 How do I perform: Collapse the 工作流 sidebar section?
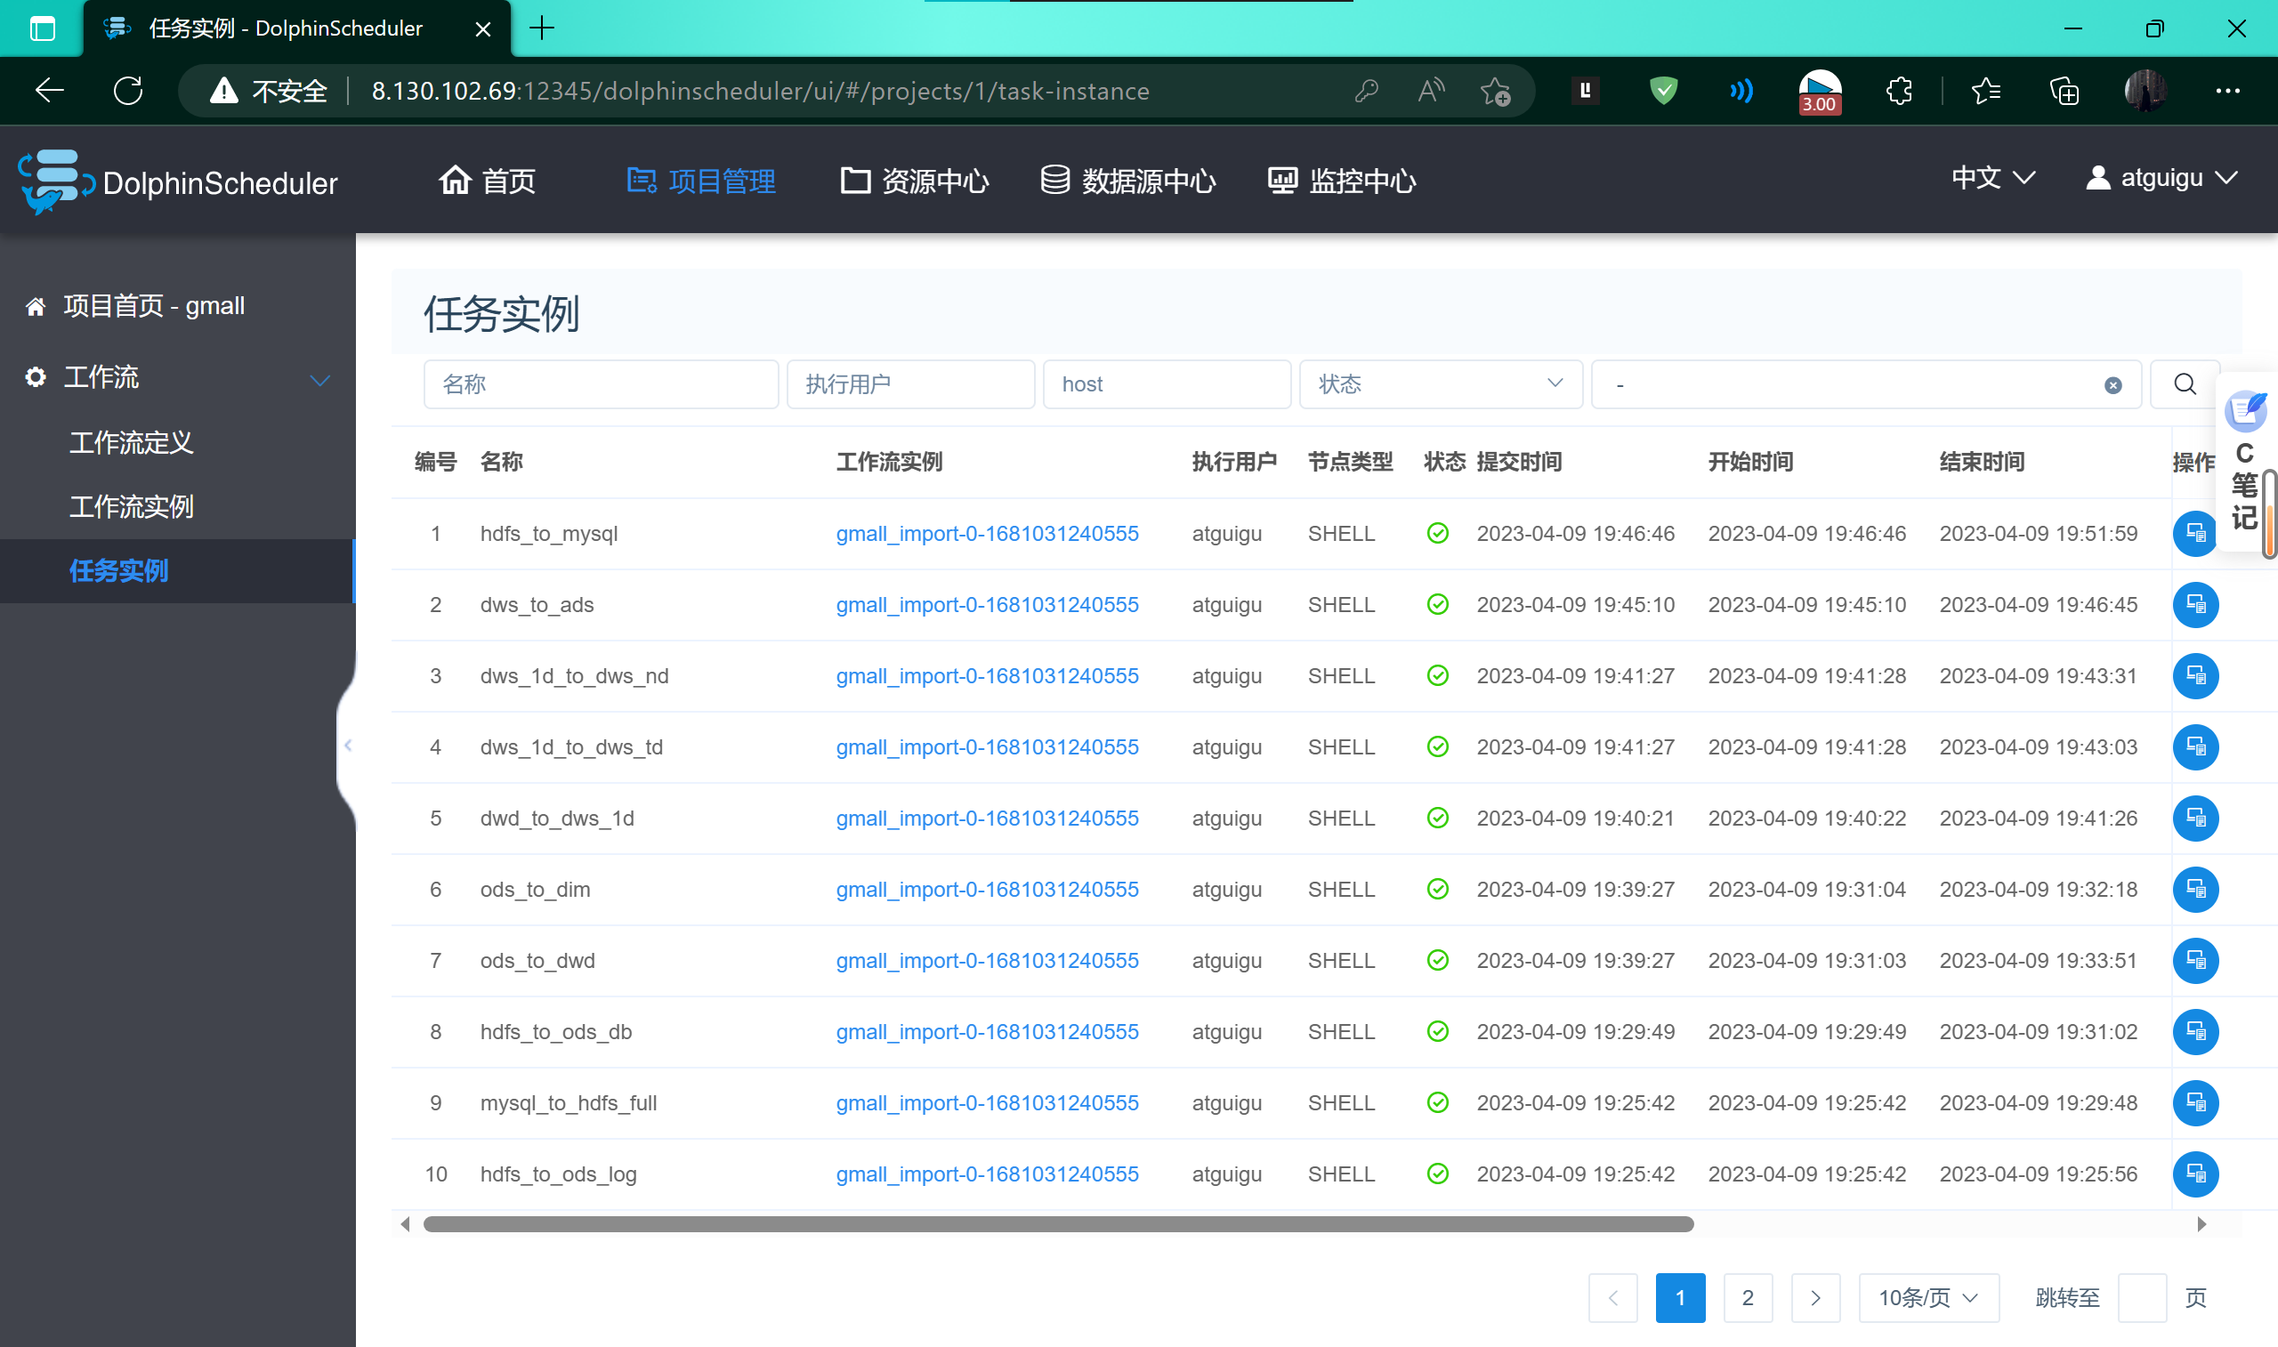click(x=319, y=378)
